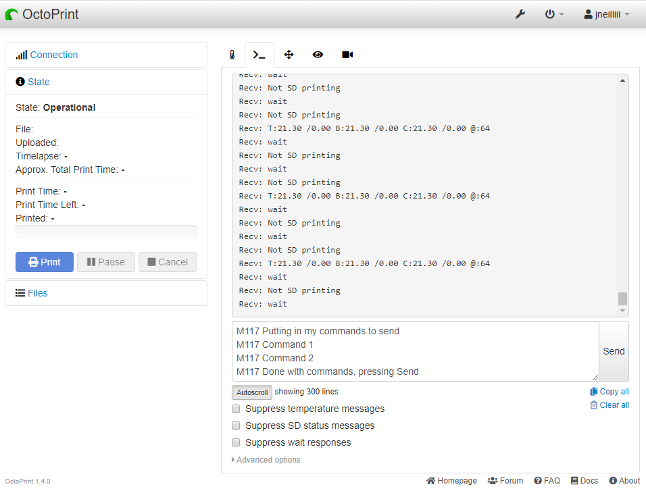Toggle the Autoscroll button
646x493 pixels.
(x=252, y=392)
